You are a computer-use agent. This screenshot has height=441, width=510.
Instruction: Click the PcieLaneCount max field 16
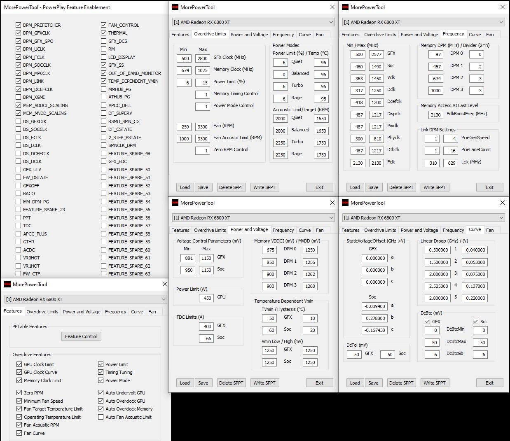tap(450, 151)
